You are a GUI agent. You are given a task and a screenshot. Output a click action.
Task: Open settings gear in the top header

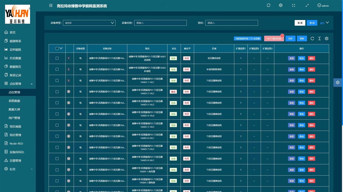coord(281,5)
